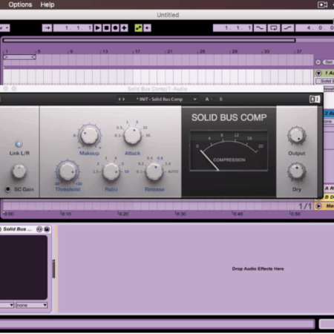The image size is (334, 334).
Task: Click the Attack knob
Action: click(132, 135)
